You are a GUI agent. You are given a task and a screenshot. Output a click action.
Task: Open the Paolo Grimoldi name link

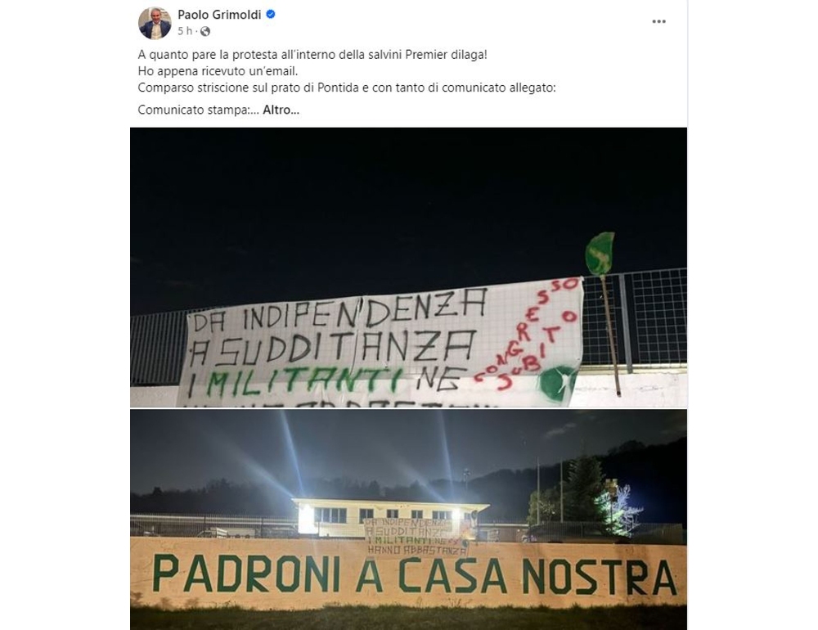pos(219,15)
